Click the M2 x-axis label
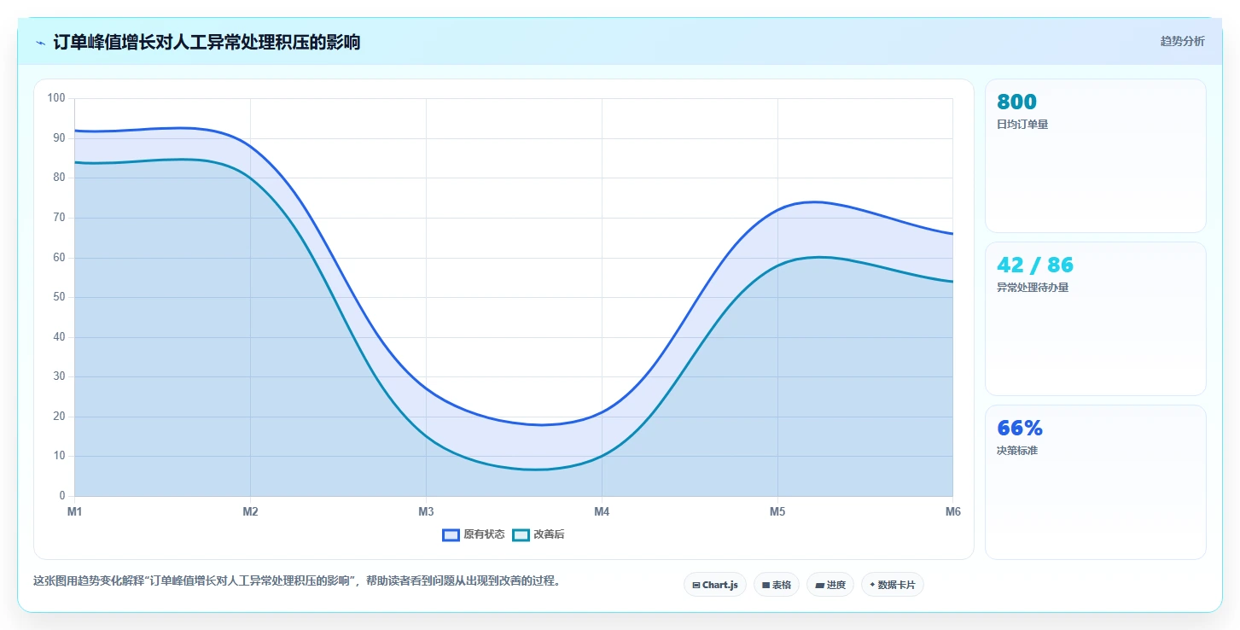The height and width of the screenshot is (630, 1240). [250, 512]
